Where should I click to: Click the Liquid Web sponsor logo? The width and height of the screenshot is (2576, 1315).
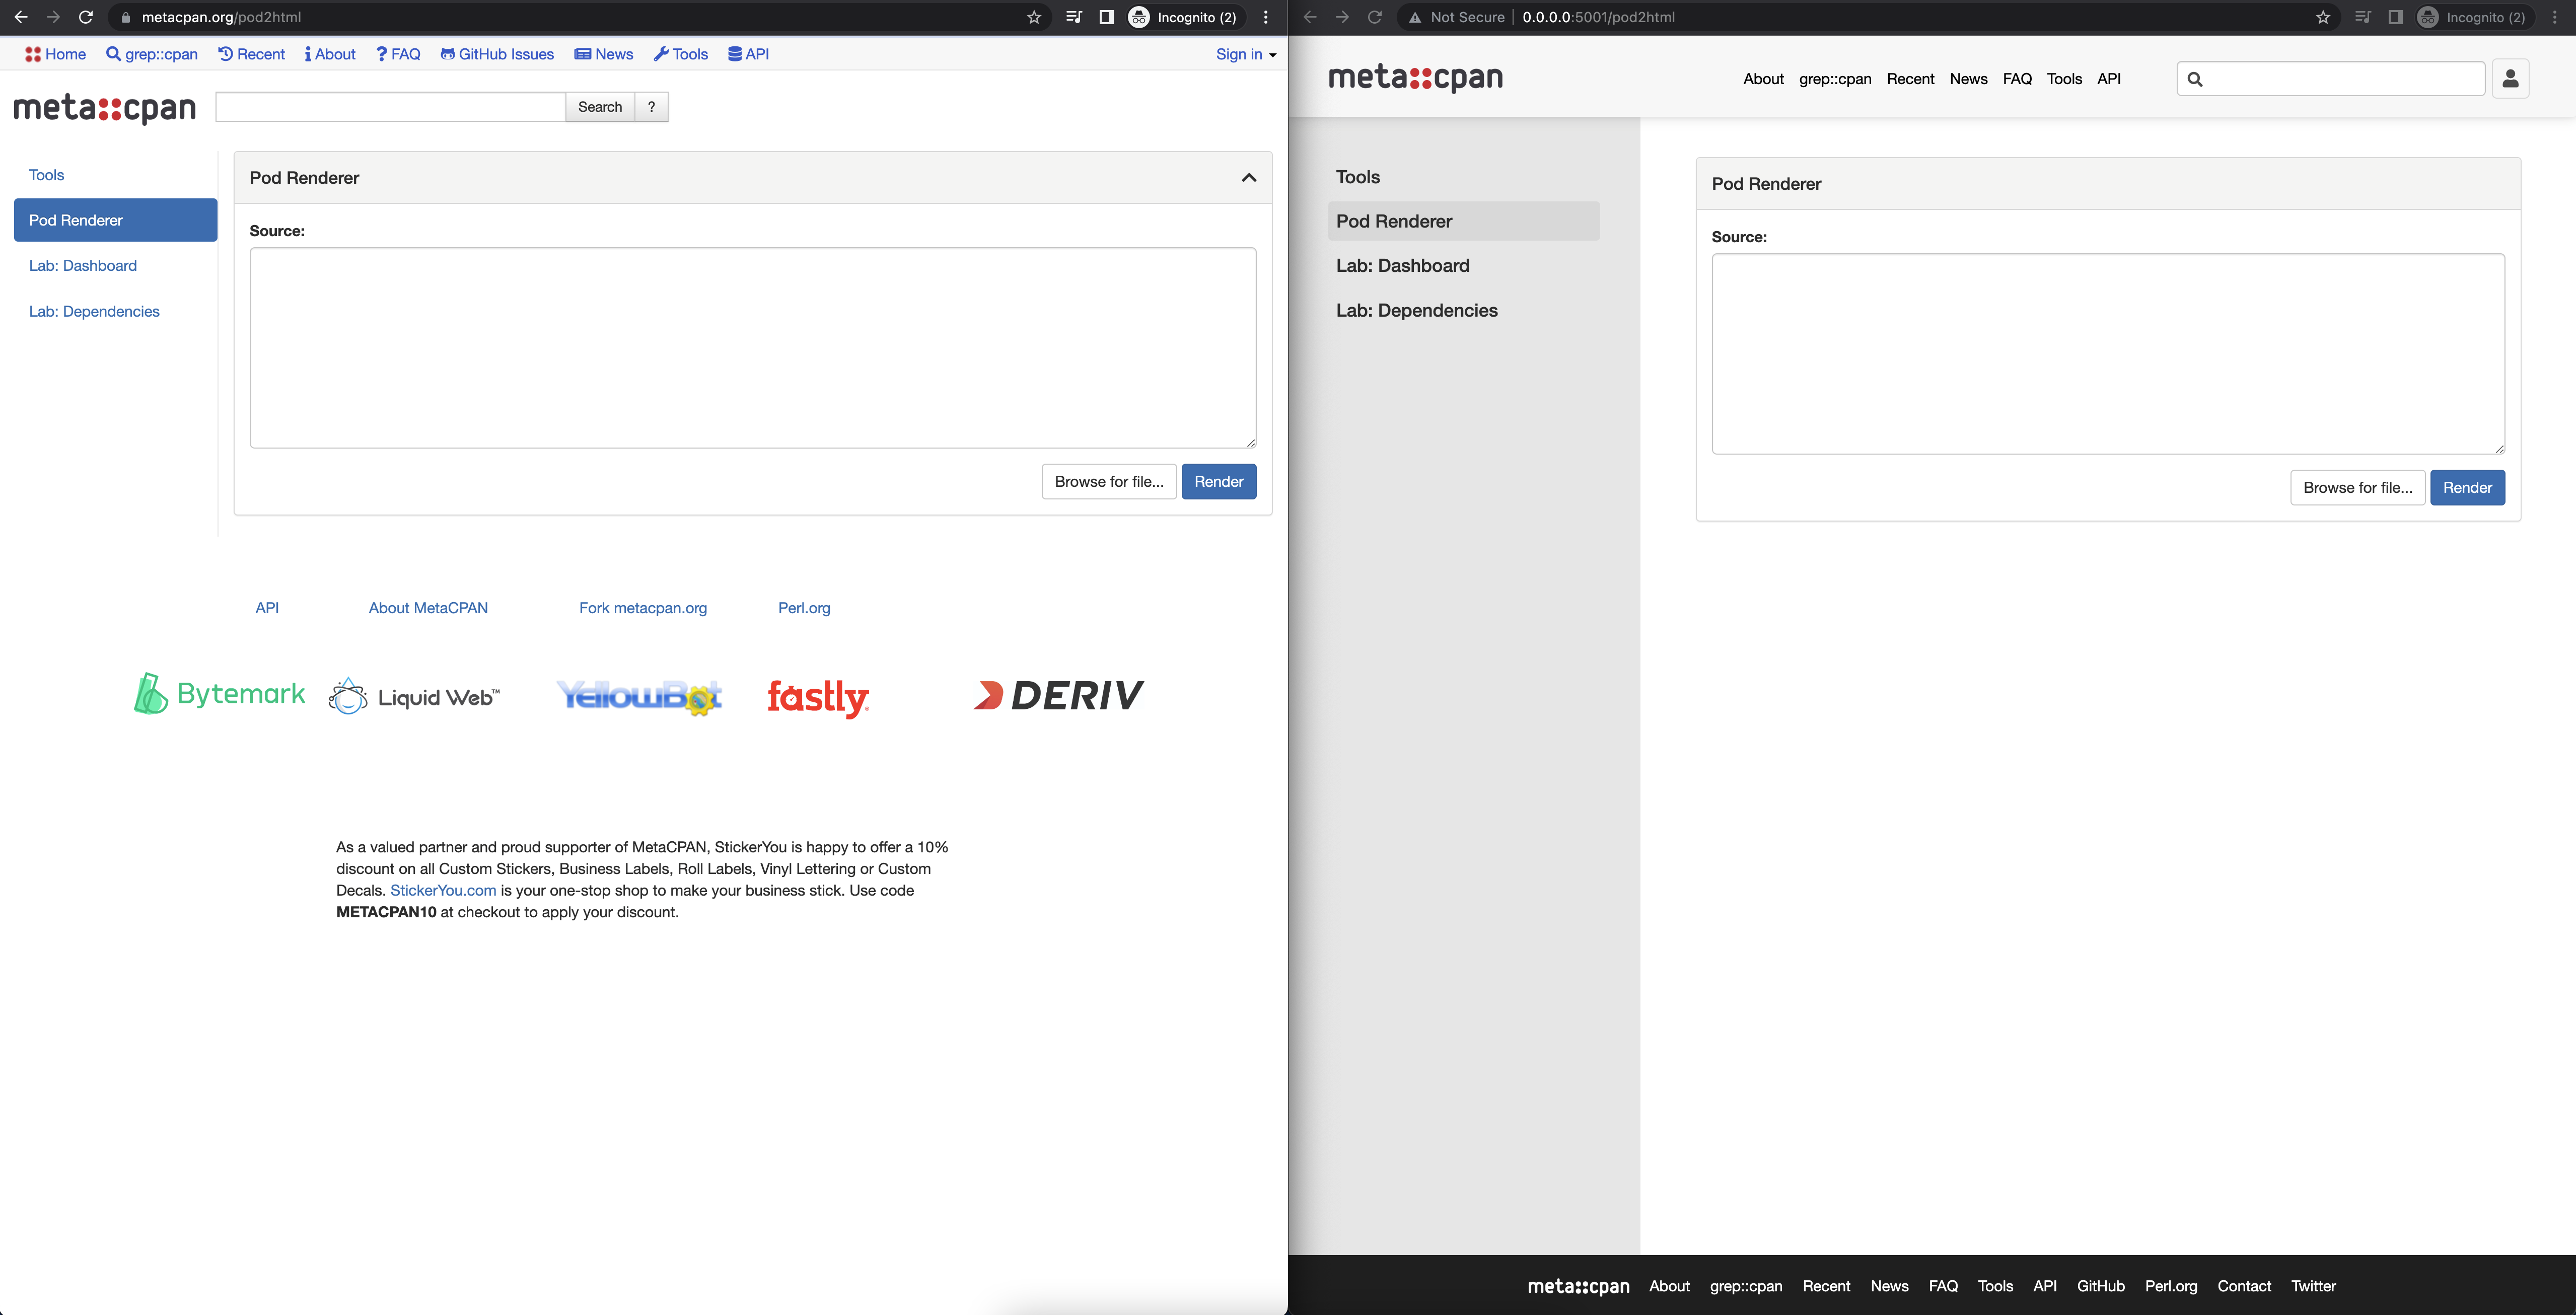(x=414, y=697)
